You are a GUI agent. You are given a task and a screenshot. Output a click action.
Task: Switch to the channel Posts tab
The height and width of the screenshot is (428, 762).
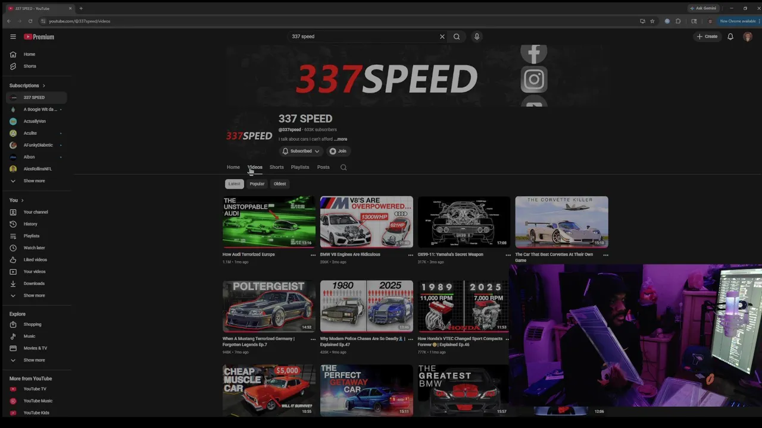pos(323,168)
